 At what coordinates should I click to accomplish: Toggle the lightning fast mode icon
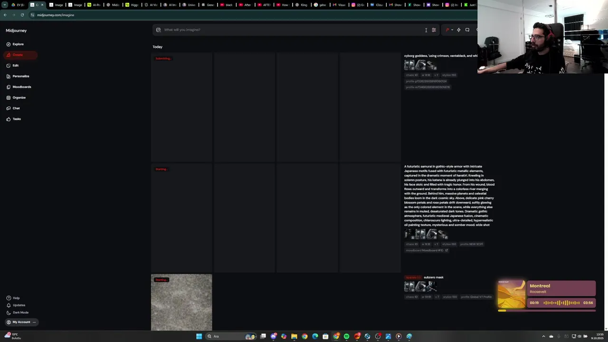click(459, 30)
